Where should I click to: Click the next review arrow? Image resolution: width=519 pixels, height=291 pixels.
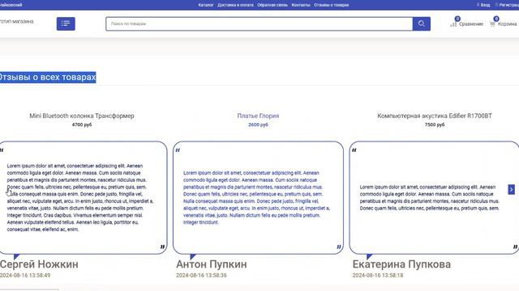pos(512,189)
